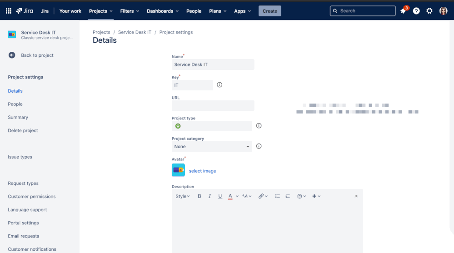Viewport: 454px width, 253px height.
Task: Open Project settings breadcrumb link
Action: (176, 32)
